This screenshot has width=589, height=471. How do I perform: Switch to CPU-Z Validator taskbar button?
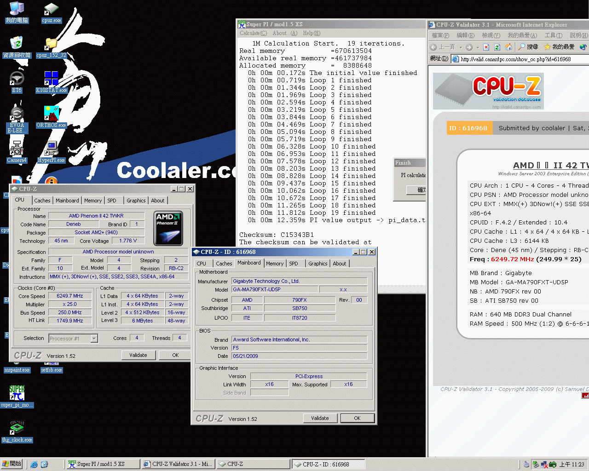178,464
